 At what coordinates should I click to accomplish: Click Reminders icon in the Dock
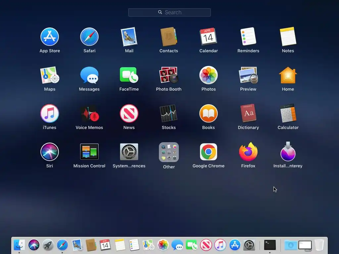click(x=134, y=245)
